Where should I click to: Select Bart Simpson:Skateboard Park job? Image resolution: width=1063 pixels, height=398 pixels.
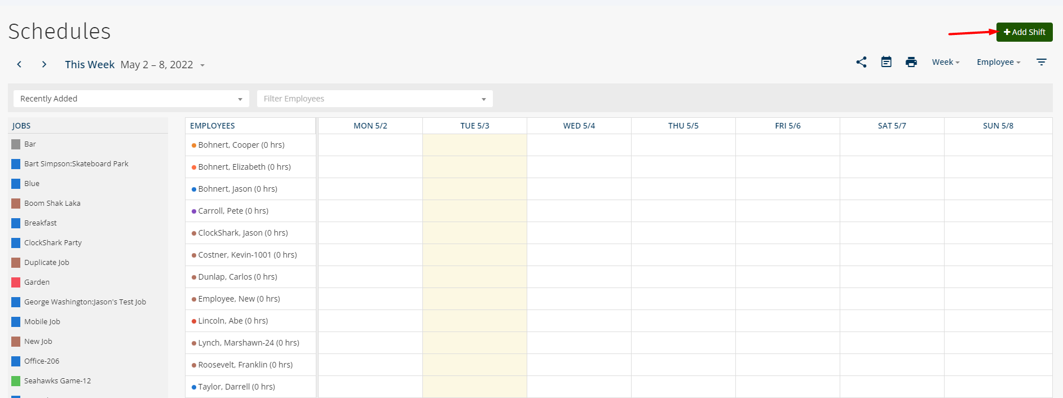[76, 164]
